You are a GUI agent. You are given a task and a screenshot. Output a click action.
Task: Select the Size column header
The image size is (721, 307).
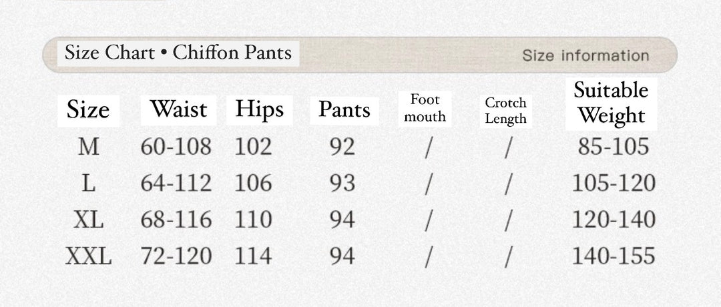tap(88, 109)
